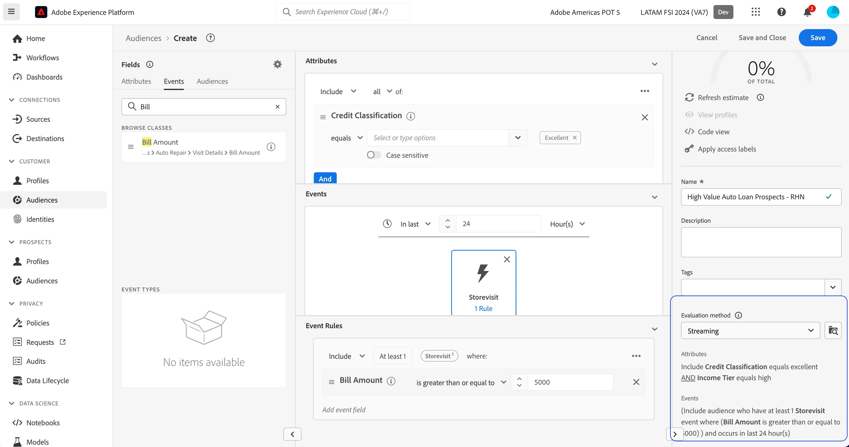
Task: Click Save and Close
Action: (x=762, y=37)
